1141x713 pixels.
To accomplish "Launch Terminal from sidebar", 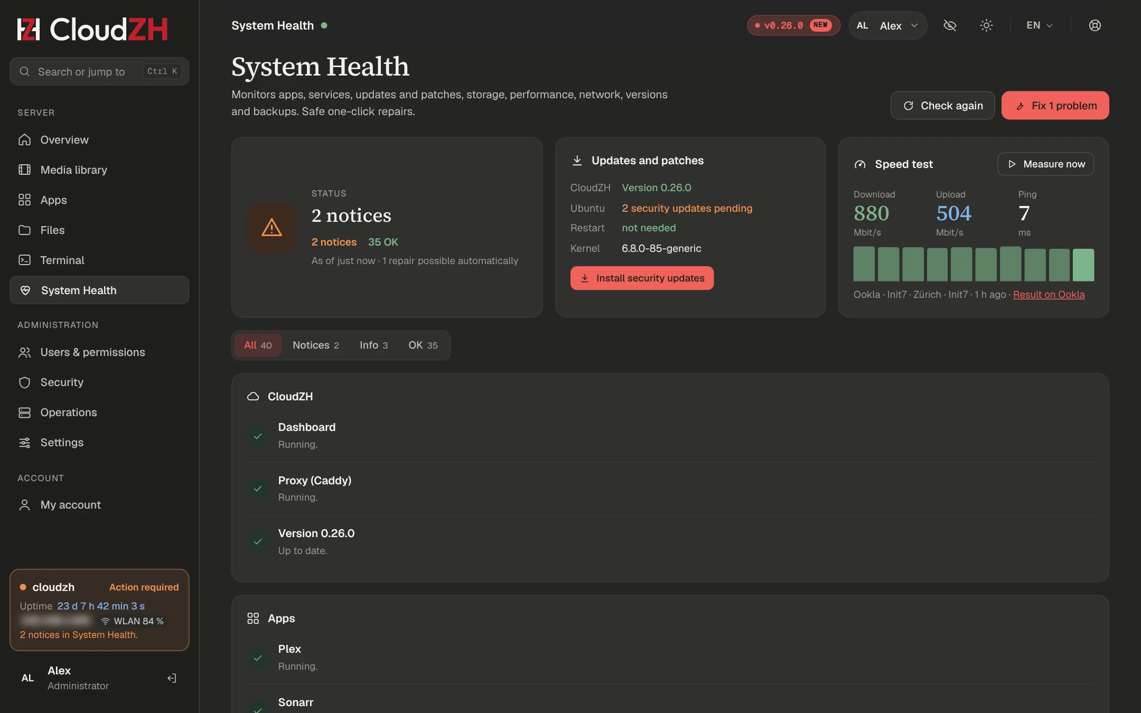I will pyautogui.click(x=99, y=260).
